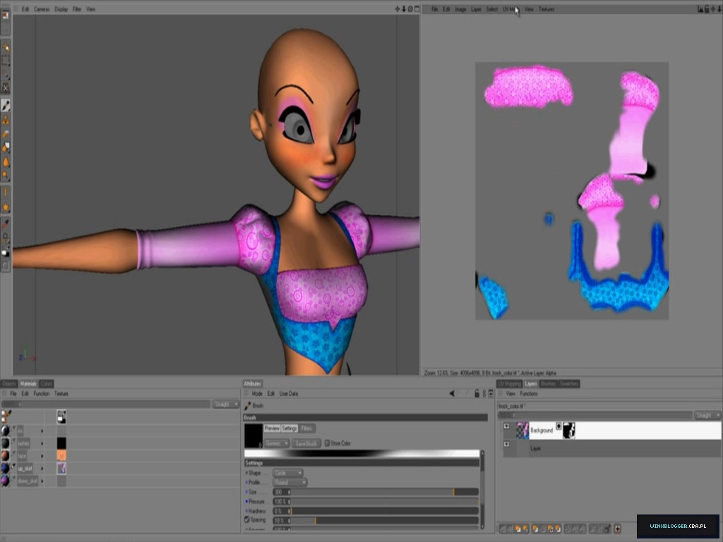Viewport: 723px width, 542px height.
Task: Select the Eraser tool in left toolbar
Action: point(6,133)
